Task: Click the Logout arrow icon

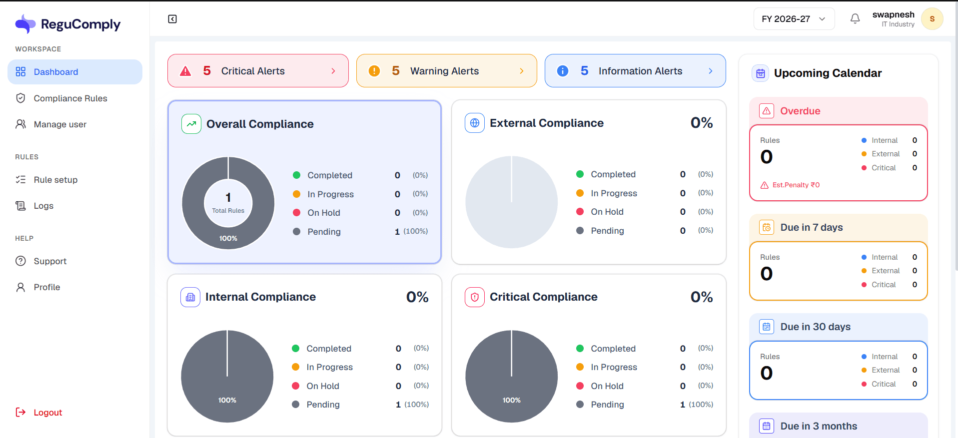Action: click(20, 412)
